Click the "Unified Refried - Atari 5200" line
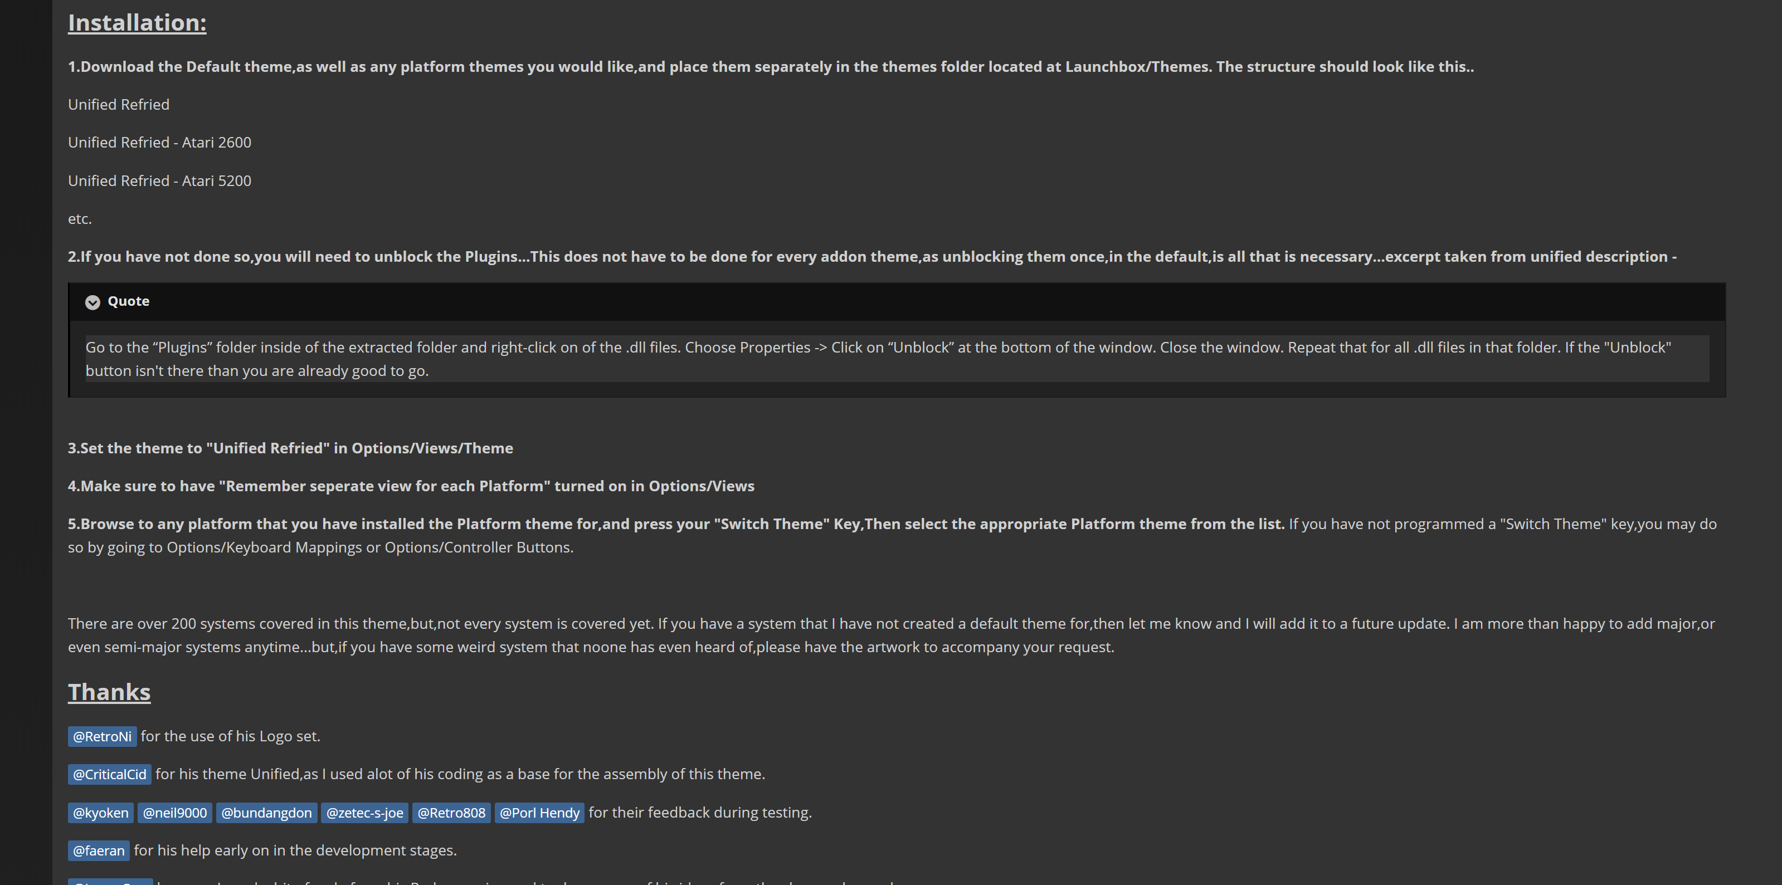The width and height of the screenshot is (1782, 885). 160,180
